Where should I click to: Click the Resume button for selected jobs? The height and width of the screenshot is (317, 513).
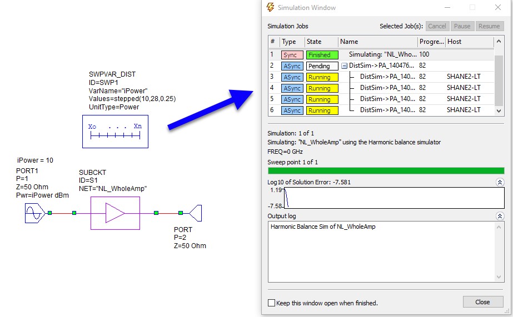[489, 26]
